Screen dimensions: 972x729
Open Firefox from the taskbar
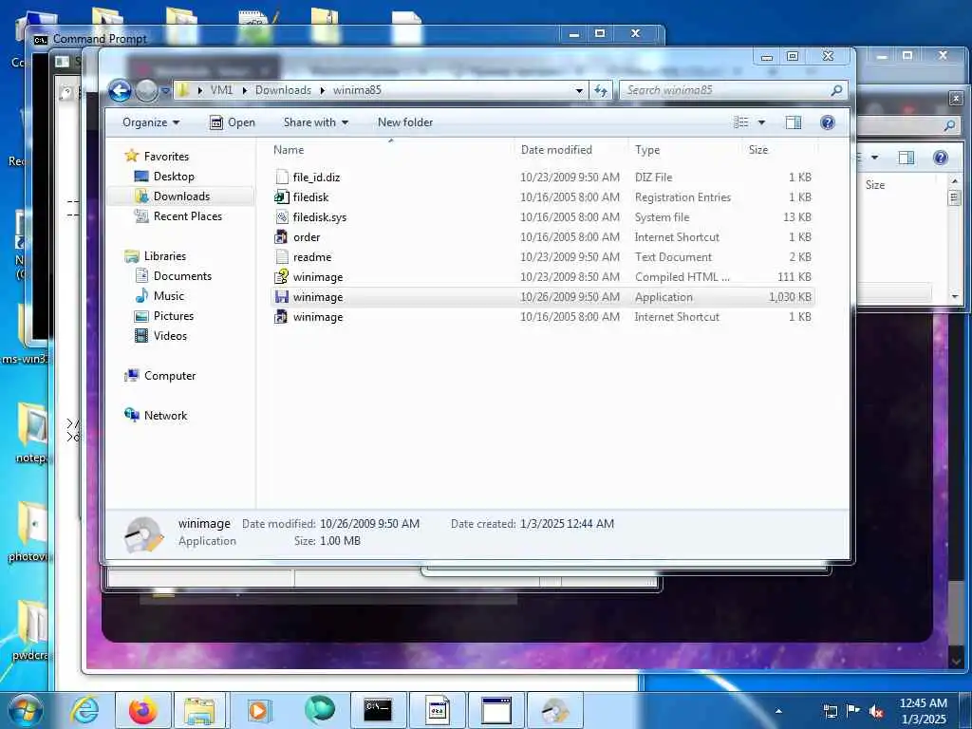coord(142,710)
